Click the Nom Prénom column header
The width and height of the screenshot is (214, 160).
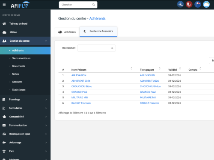(79, 70)
